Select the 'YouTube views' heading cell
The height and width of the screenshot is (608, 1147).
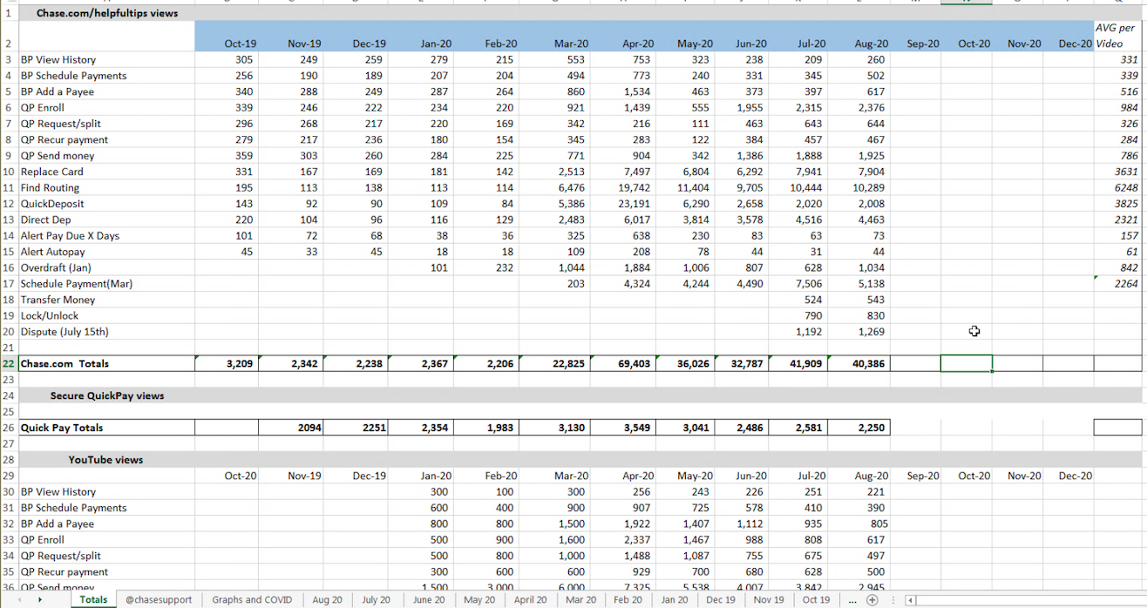point(107,459)
